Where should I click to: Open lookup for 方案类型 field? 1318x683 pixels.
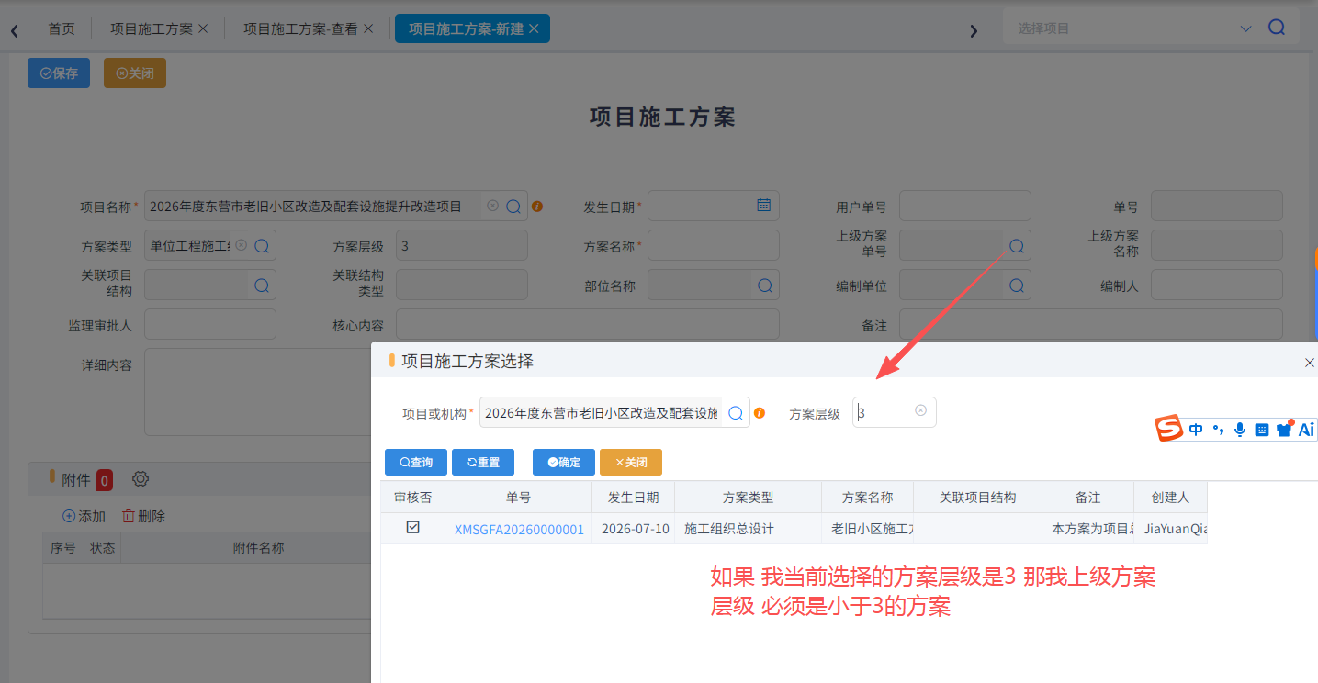point(262,246)
